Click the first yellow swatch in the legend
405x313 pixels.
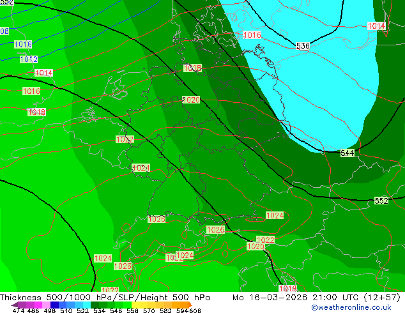135,305
